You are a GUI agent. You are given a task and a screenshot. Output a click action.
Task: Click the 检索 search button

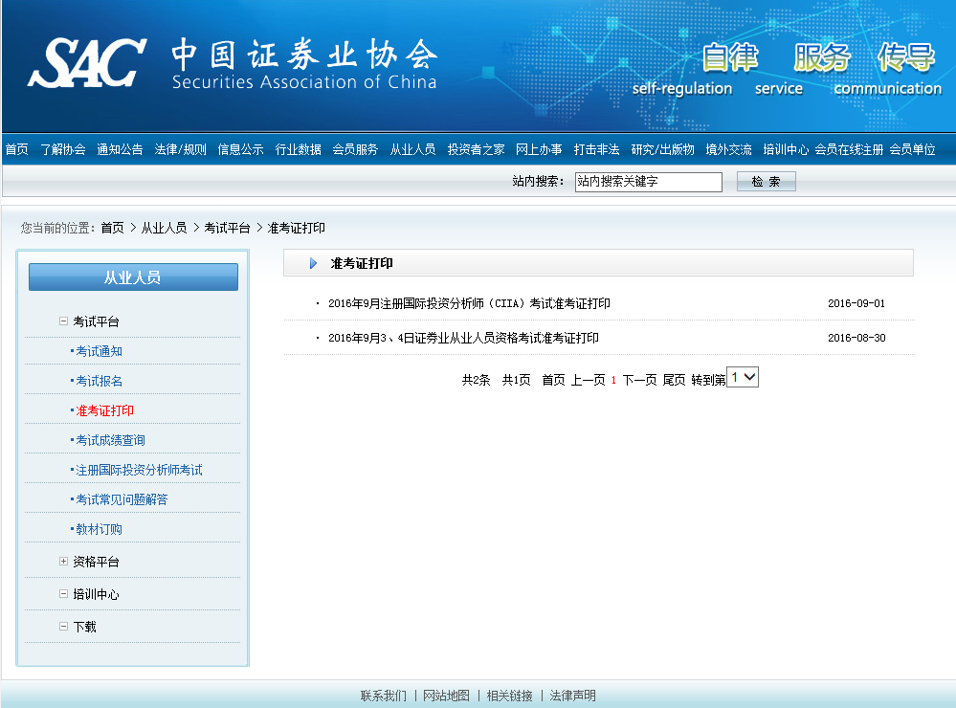click(x=766, y=182)
